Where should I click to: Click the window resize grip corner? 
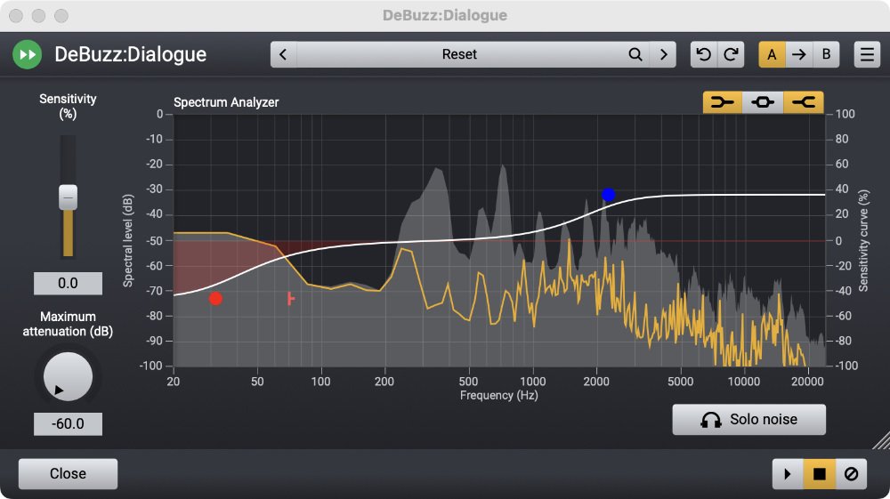881,439
